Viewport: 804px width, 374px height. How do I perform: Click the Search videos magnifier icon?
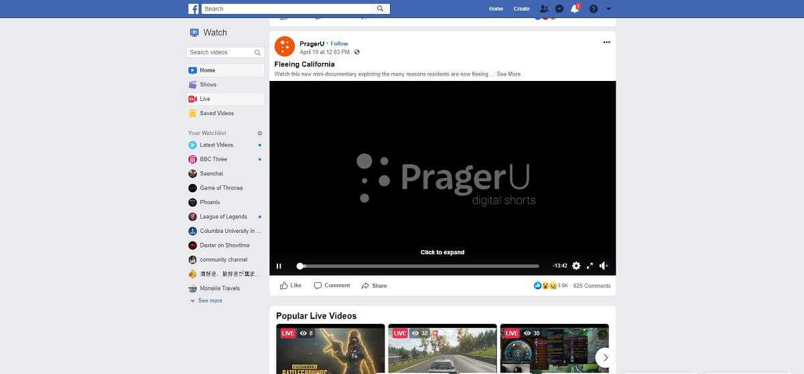click(x=258, y=52)
